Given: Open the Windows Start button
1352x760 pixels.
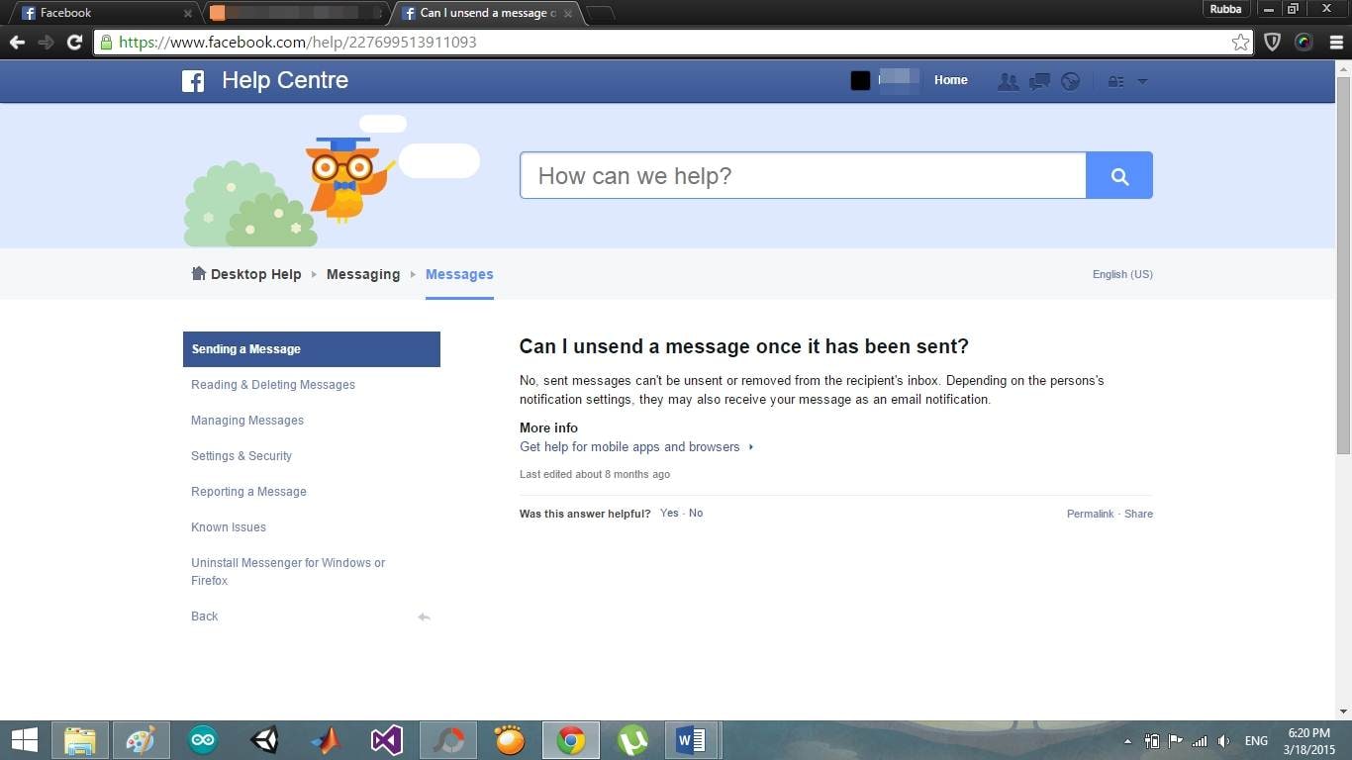Looking at the screenshot, I should pos(24,740).
